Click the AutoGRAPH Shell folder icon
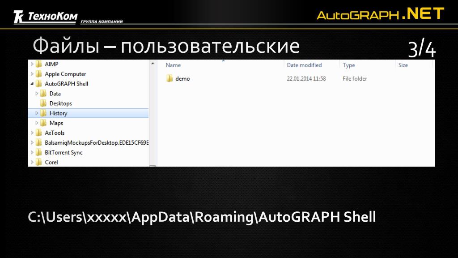The width and height of the screenshot is (458, 258). click(39, 84)
